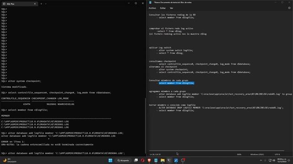
Task: Click the Notepad horizontal scrollbar
Action: click(217, 150)
